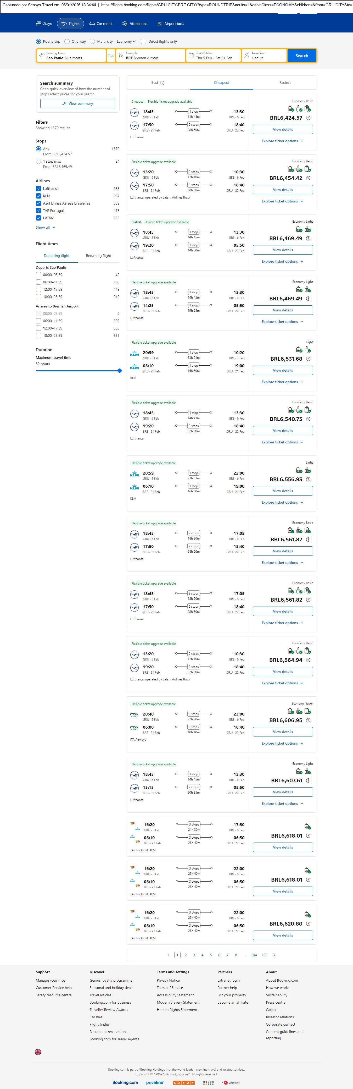Switch to the Fastest results tab
The height and width of the screenshot is (1089, 353).
(x=285, y=83)
